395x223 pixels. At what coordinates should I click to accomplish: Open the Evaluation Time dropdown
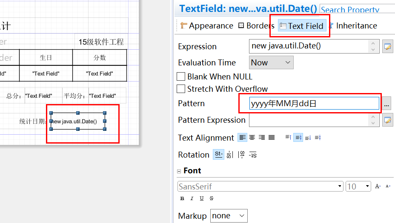271,62
